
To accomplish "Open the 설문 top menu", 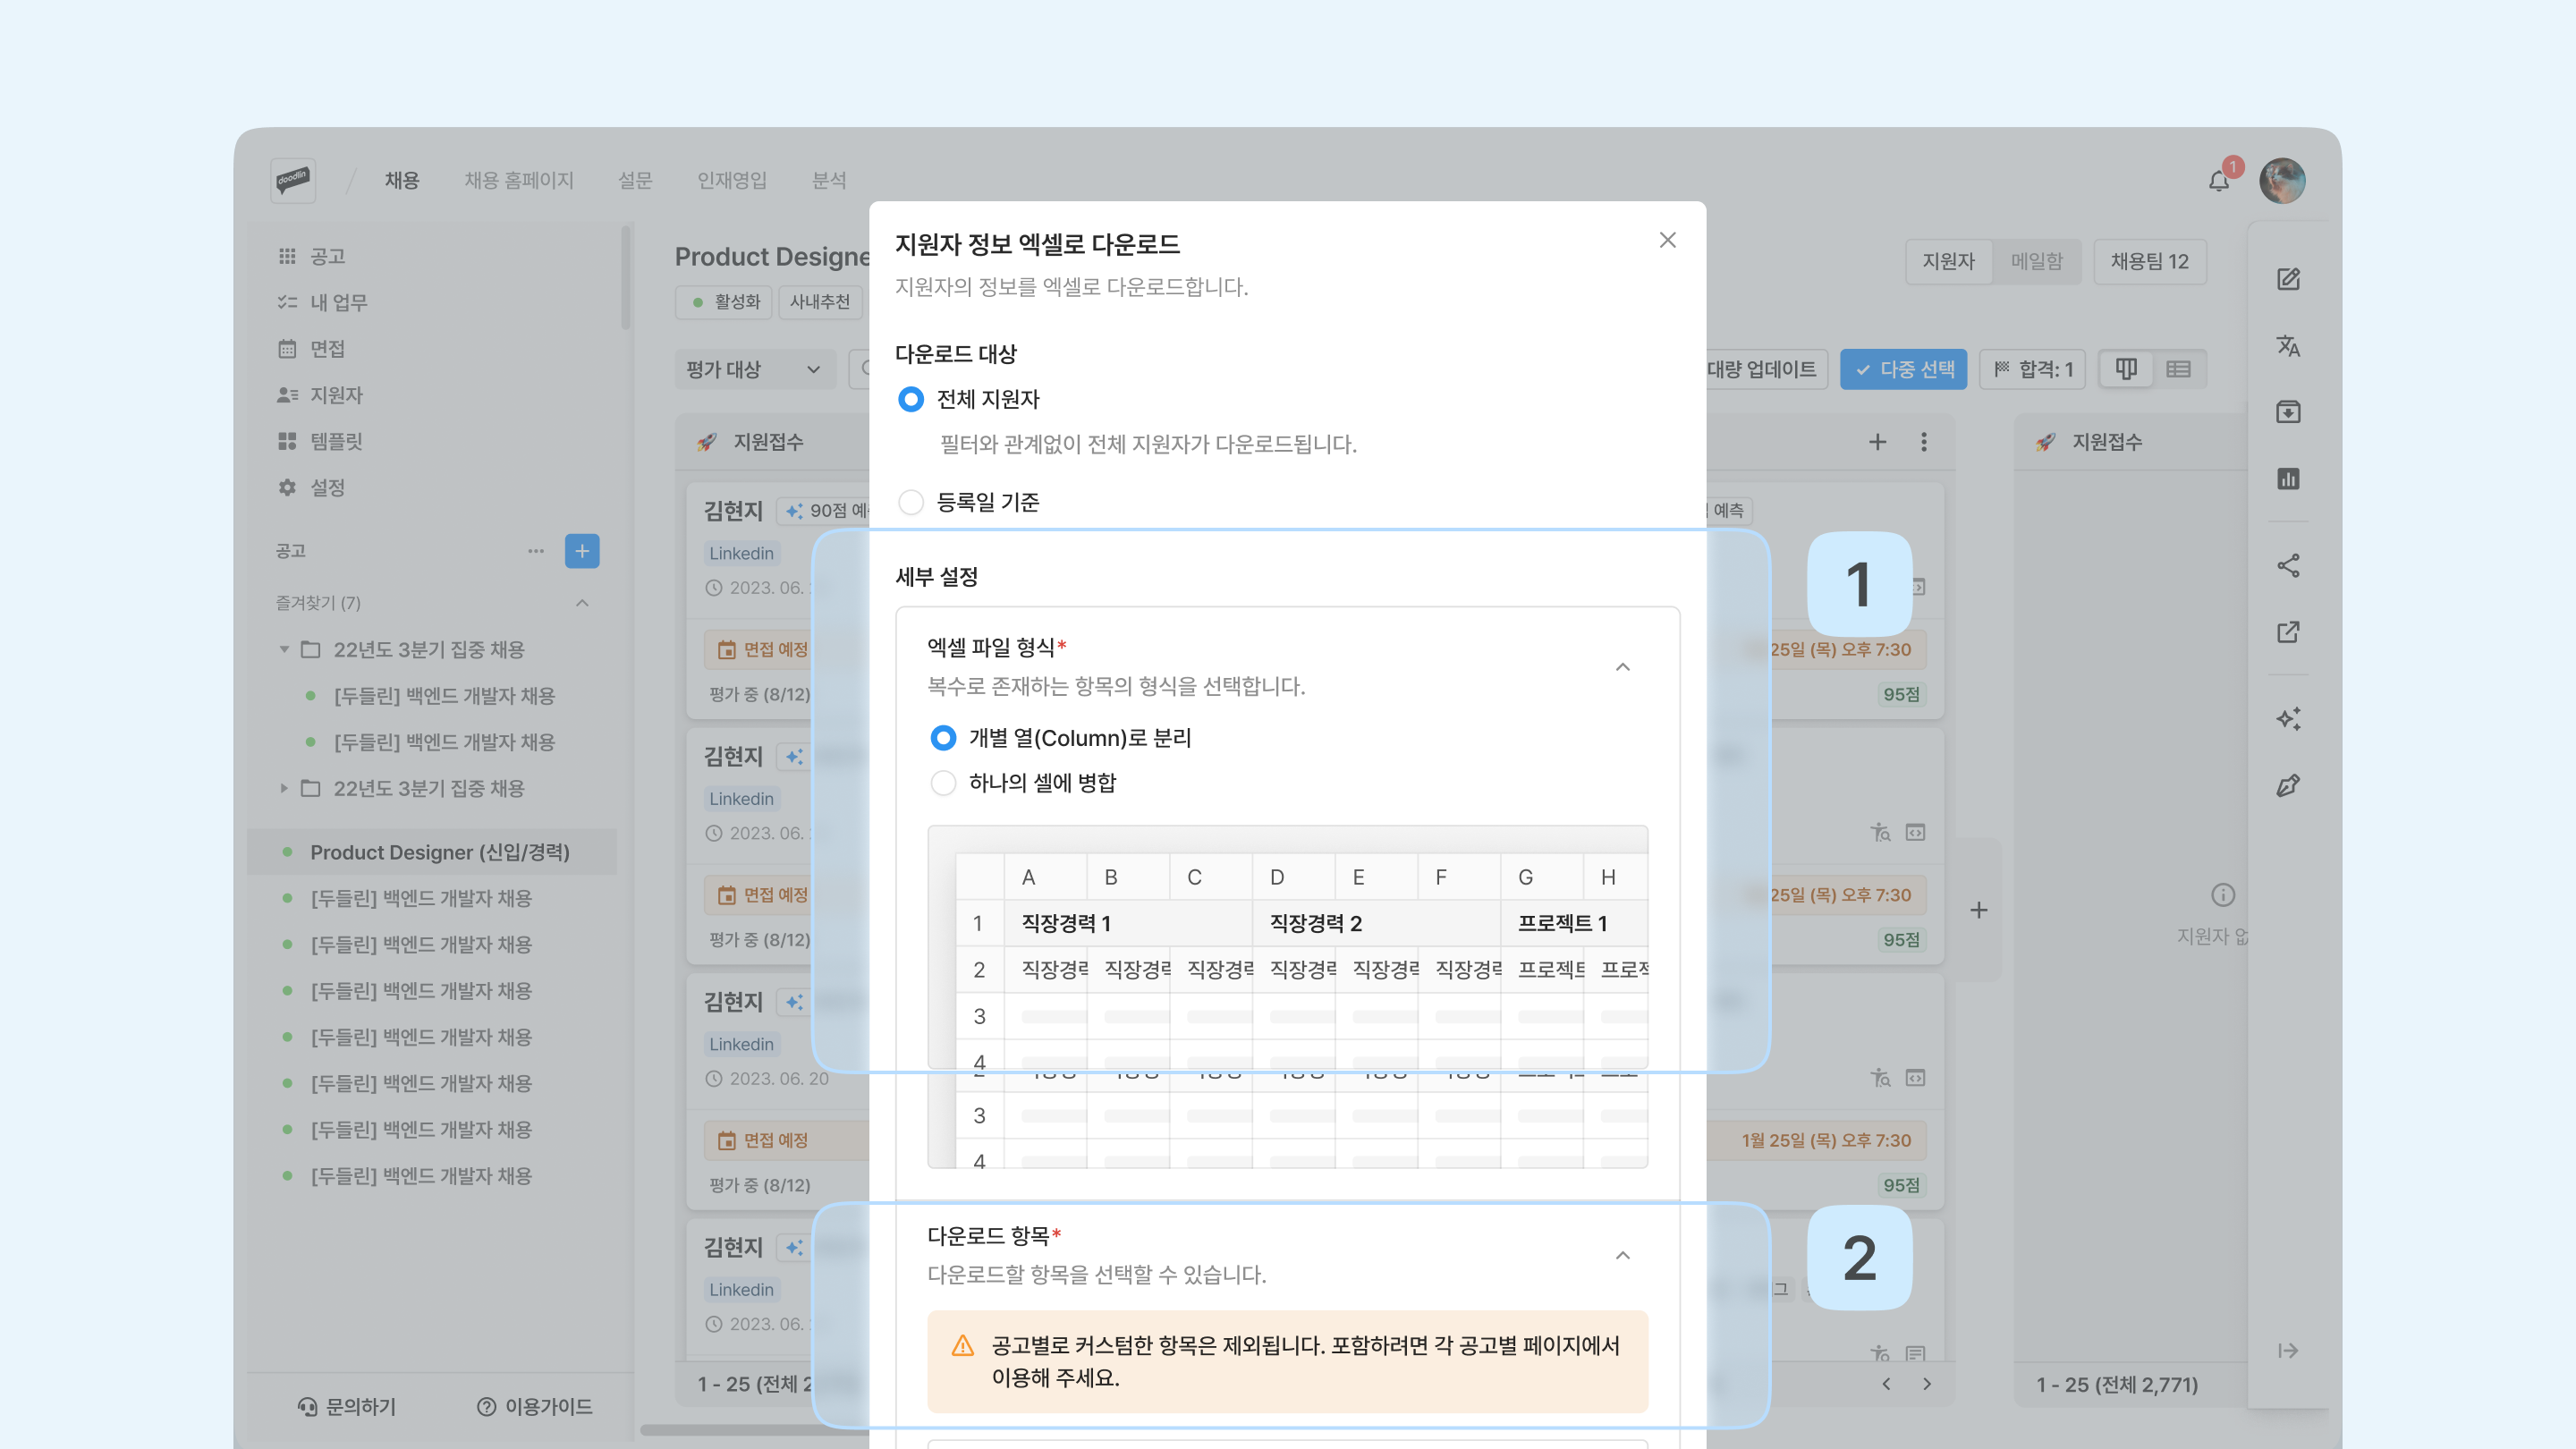I will tap(635, 180).
